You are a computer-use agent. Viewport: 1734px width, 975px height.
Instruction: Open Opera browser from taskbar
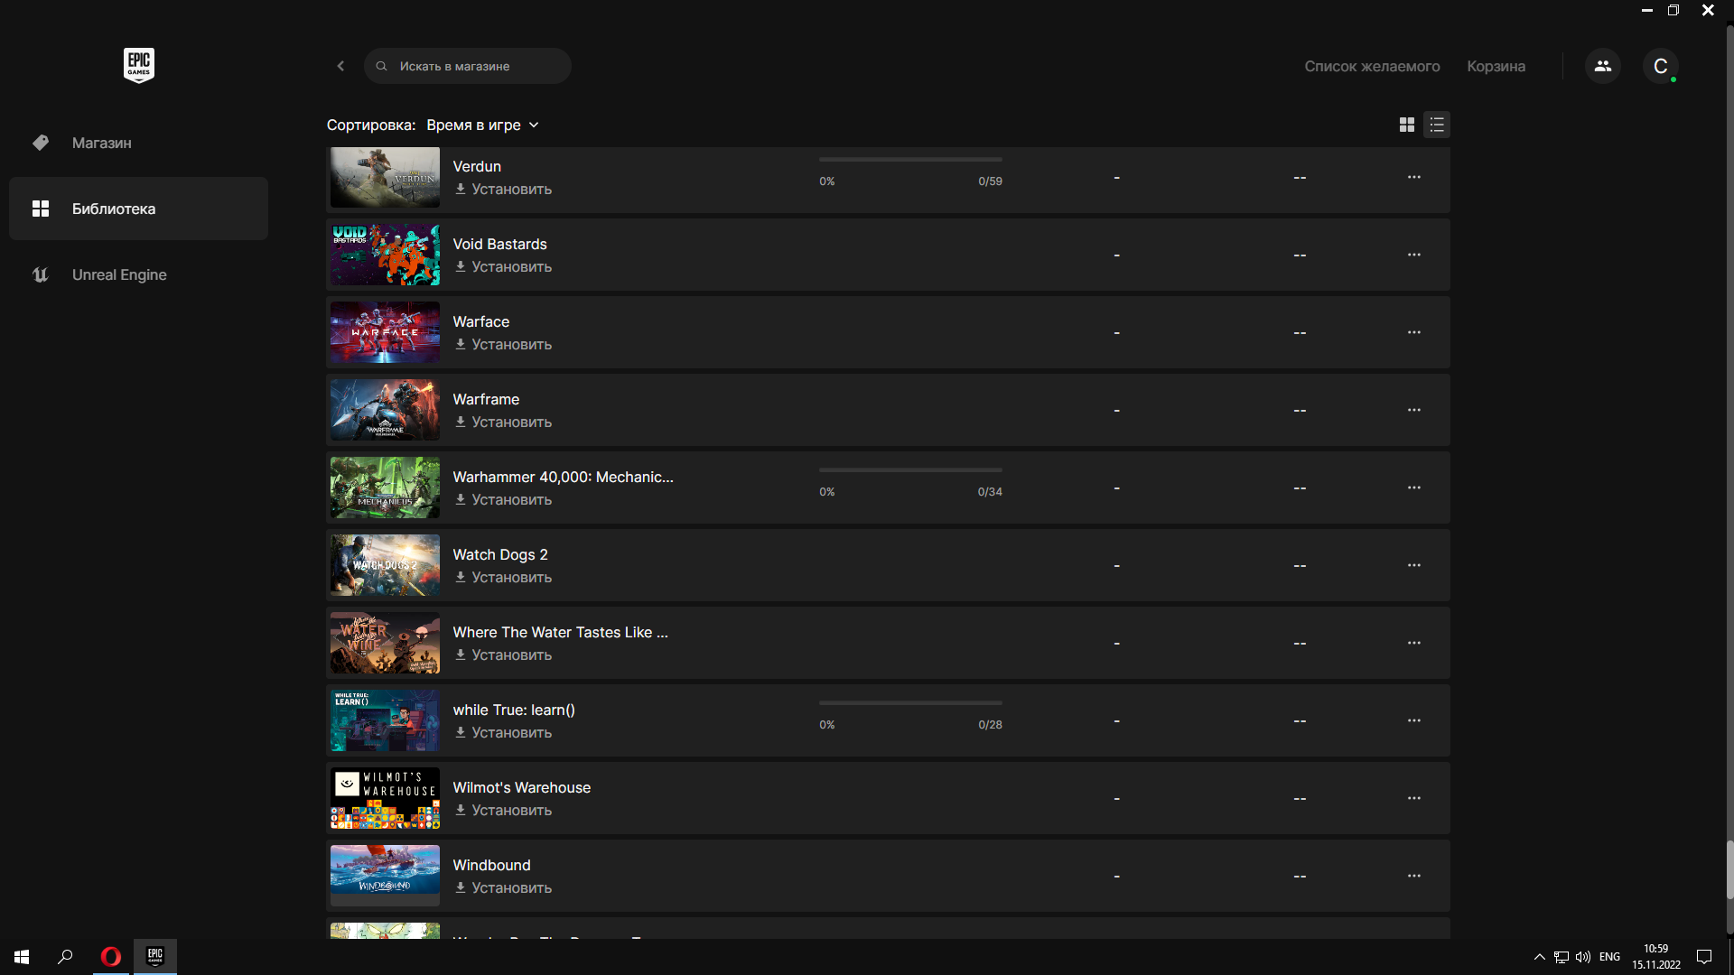[111, 957]
